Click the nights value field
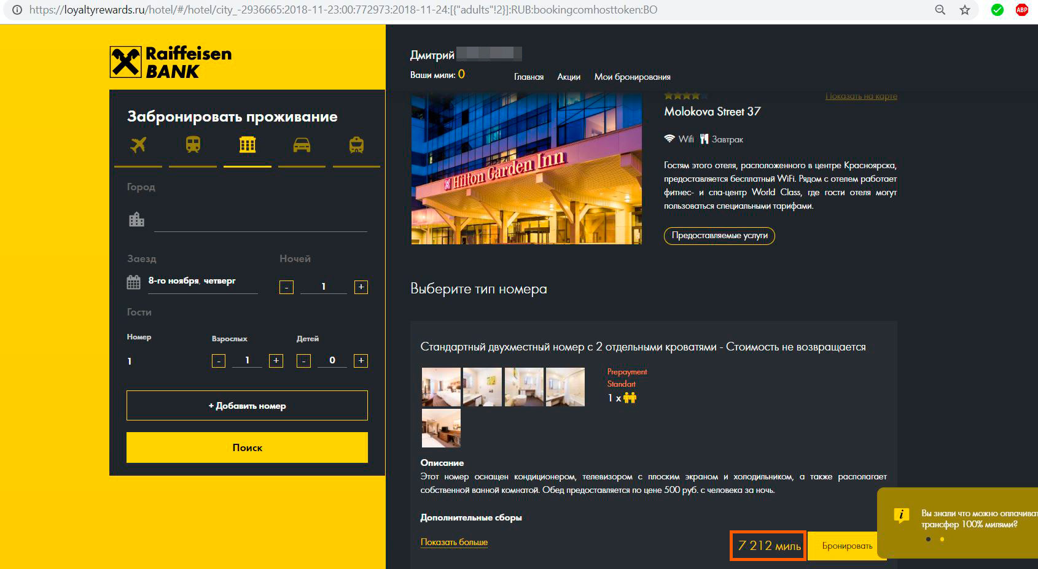The image size is (1038, 569). point(324,287)
